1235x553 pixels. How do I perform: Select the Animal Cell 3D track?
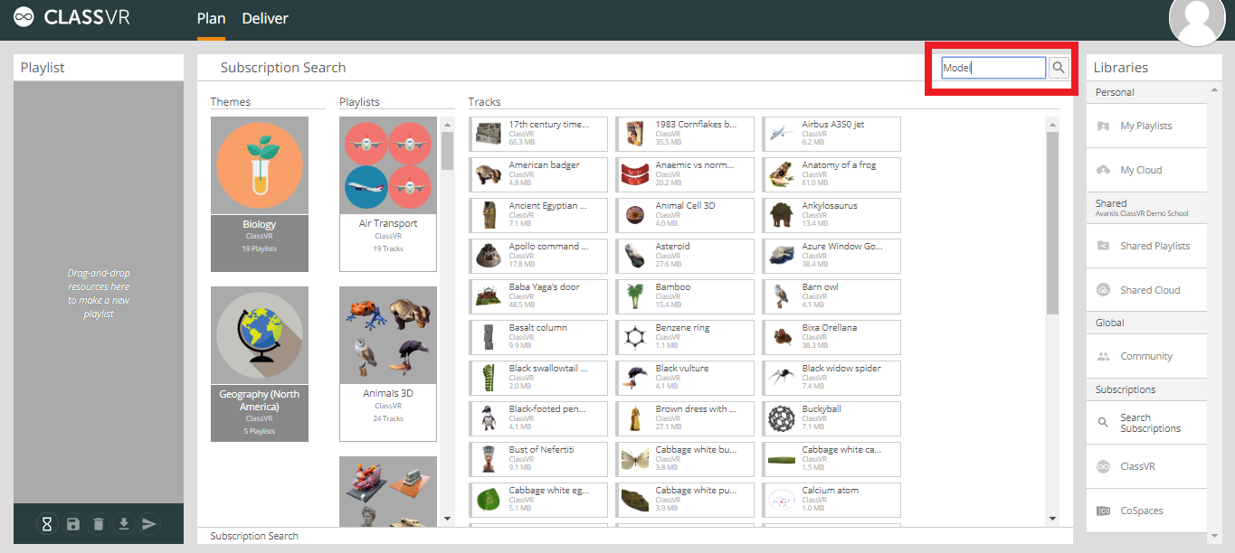tap(685, 215)
